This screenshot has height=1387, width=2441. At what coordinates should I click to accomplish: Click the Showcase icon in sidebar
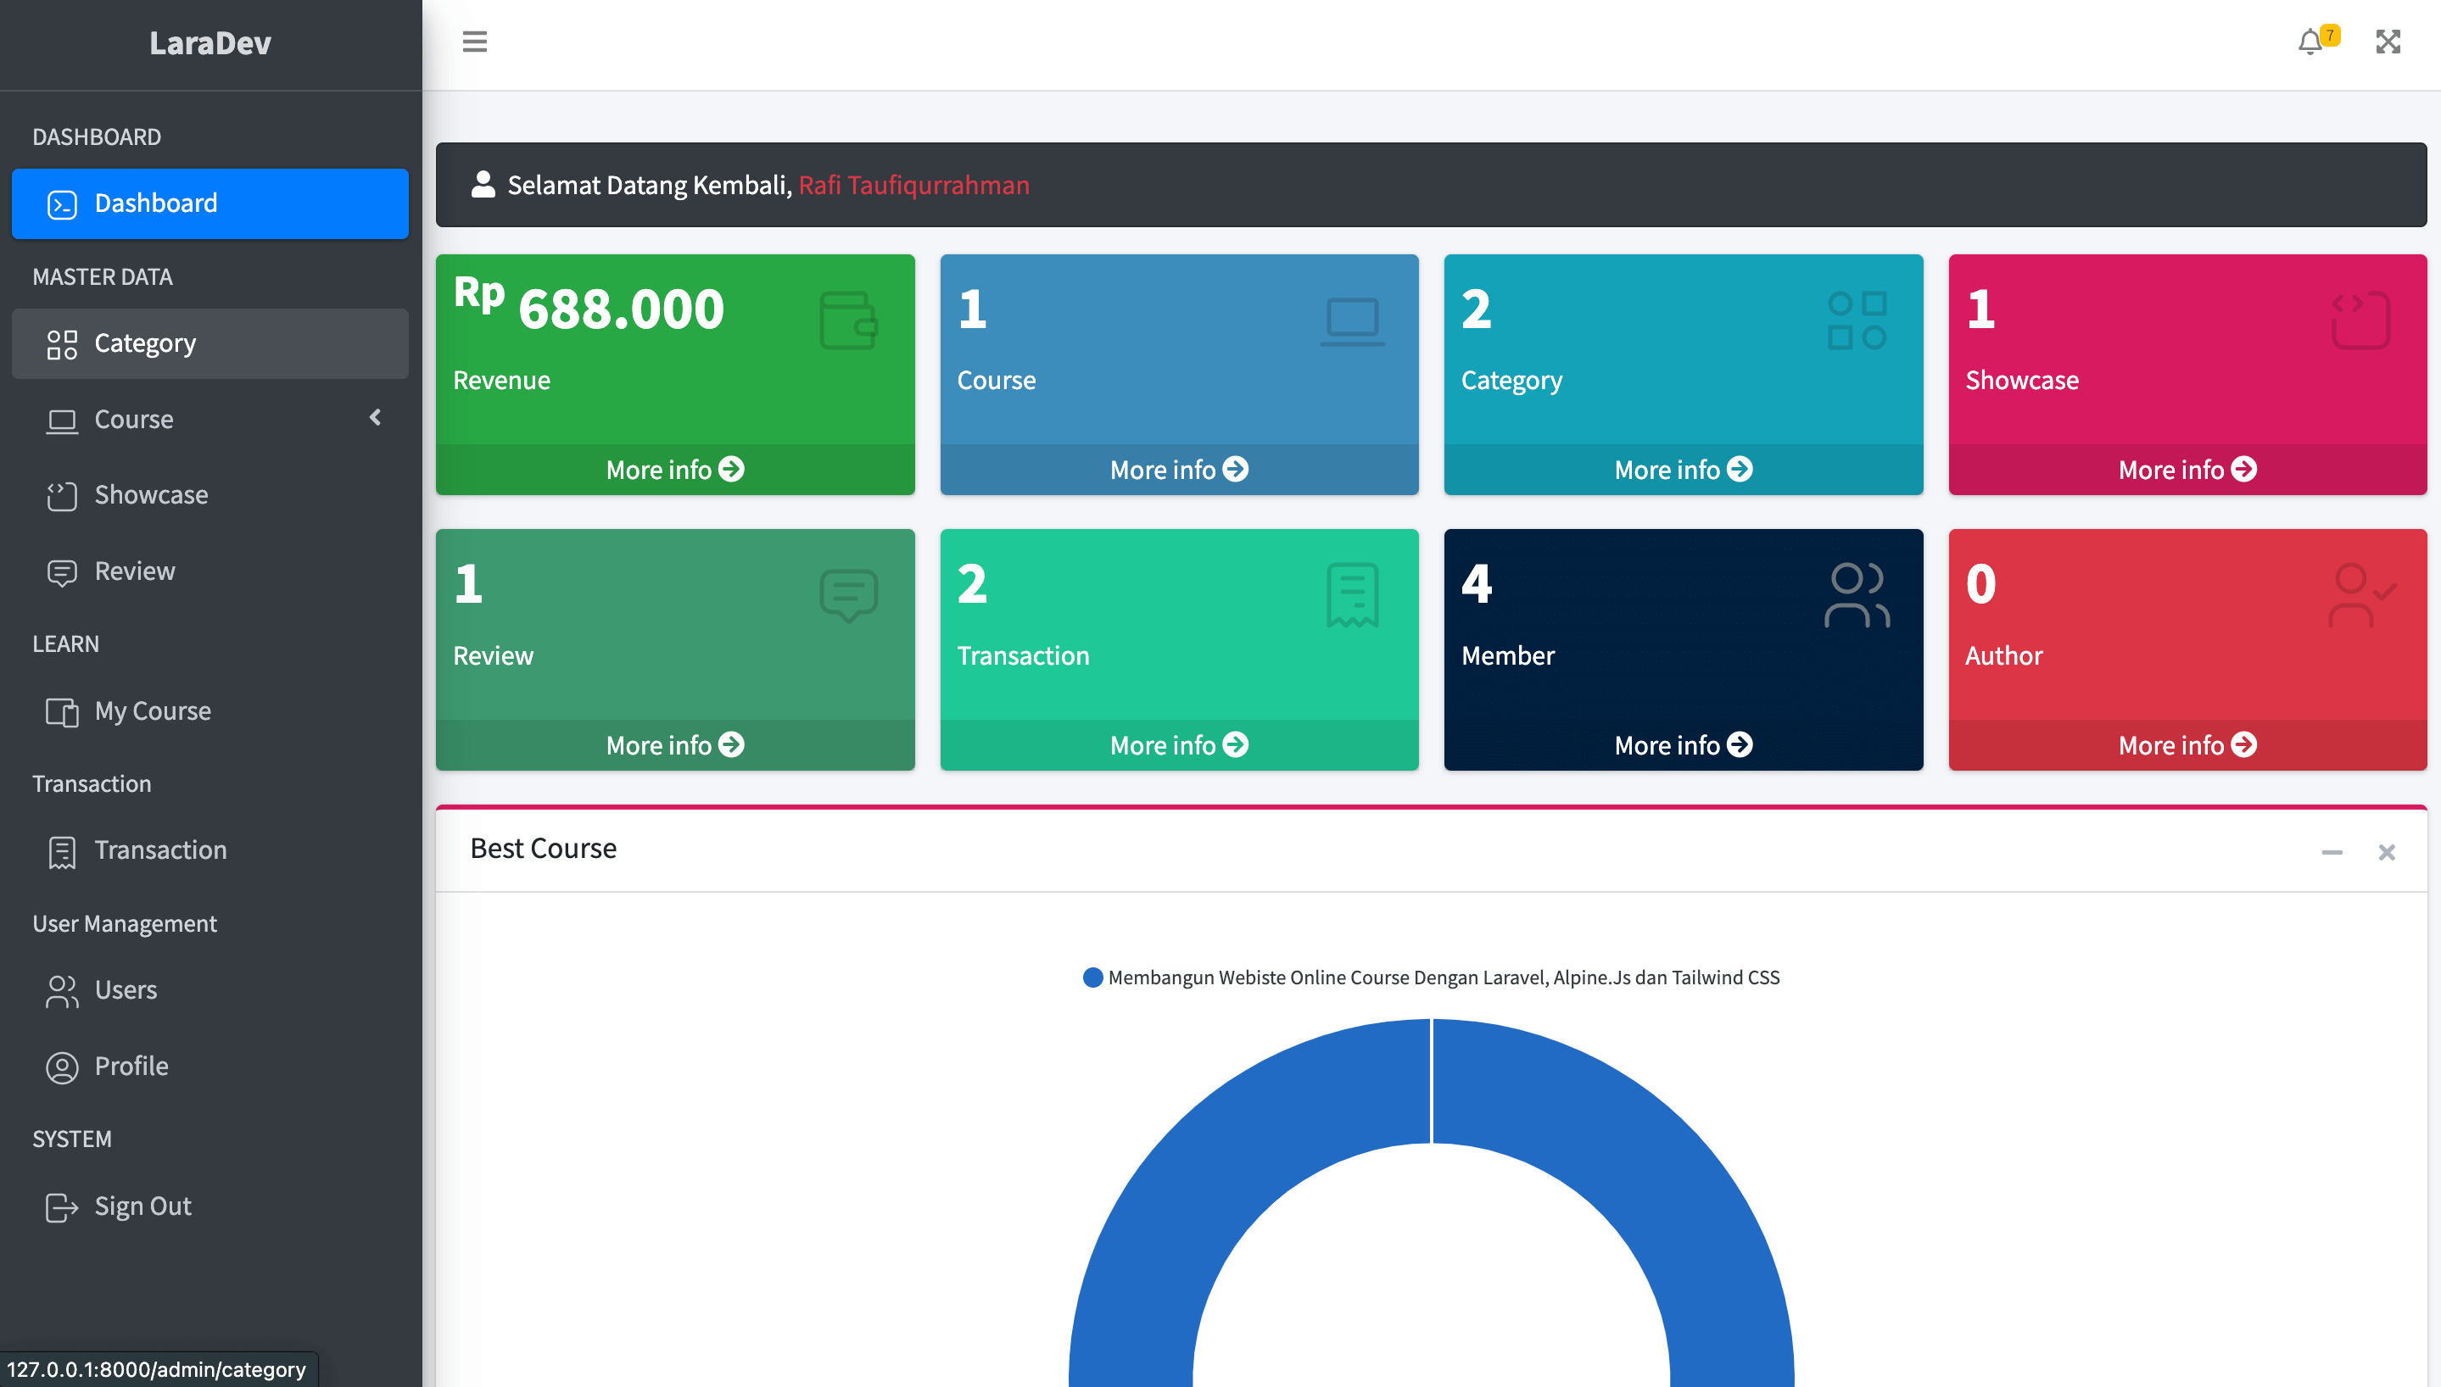pyautogui.click(x=62, y=496)
